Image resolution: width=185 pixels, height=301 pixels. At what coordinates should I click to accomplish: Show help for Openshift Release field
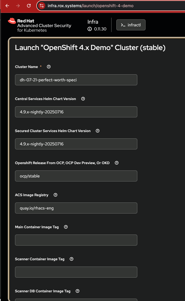117,163
